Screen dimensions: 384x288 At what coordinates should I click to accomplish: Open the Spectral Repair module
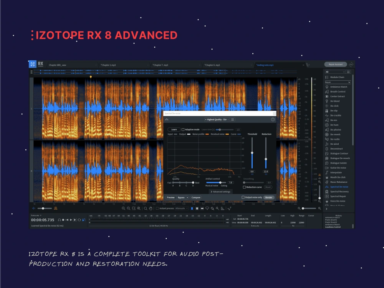pyautogui.click(x=336, y=196)
